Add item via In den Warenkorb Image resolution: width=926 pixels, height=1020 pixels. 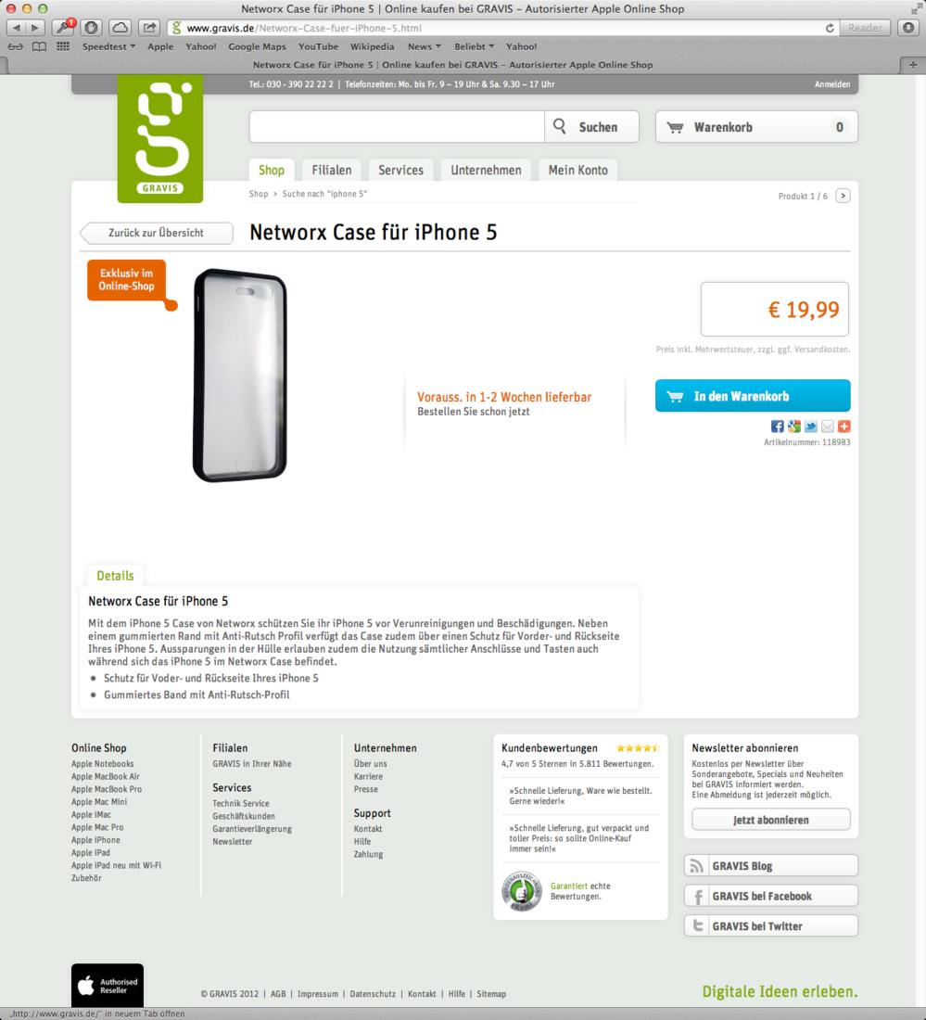click(753, 396)
